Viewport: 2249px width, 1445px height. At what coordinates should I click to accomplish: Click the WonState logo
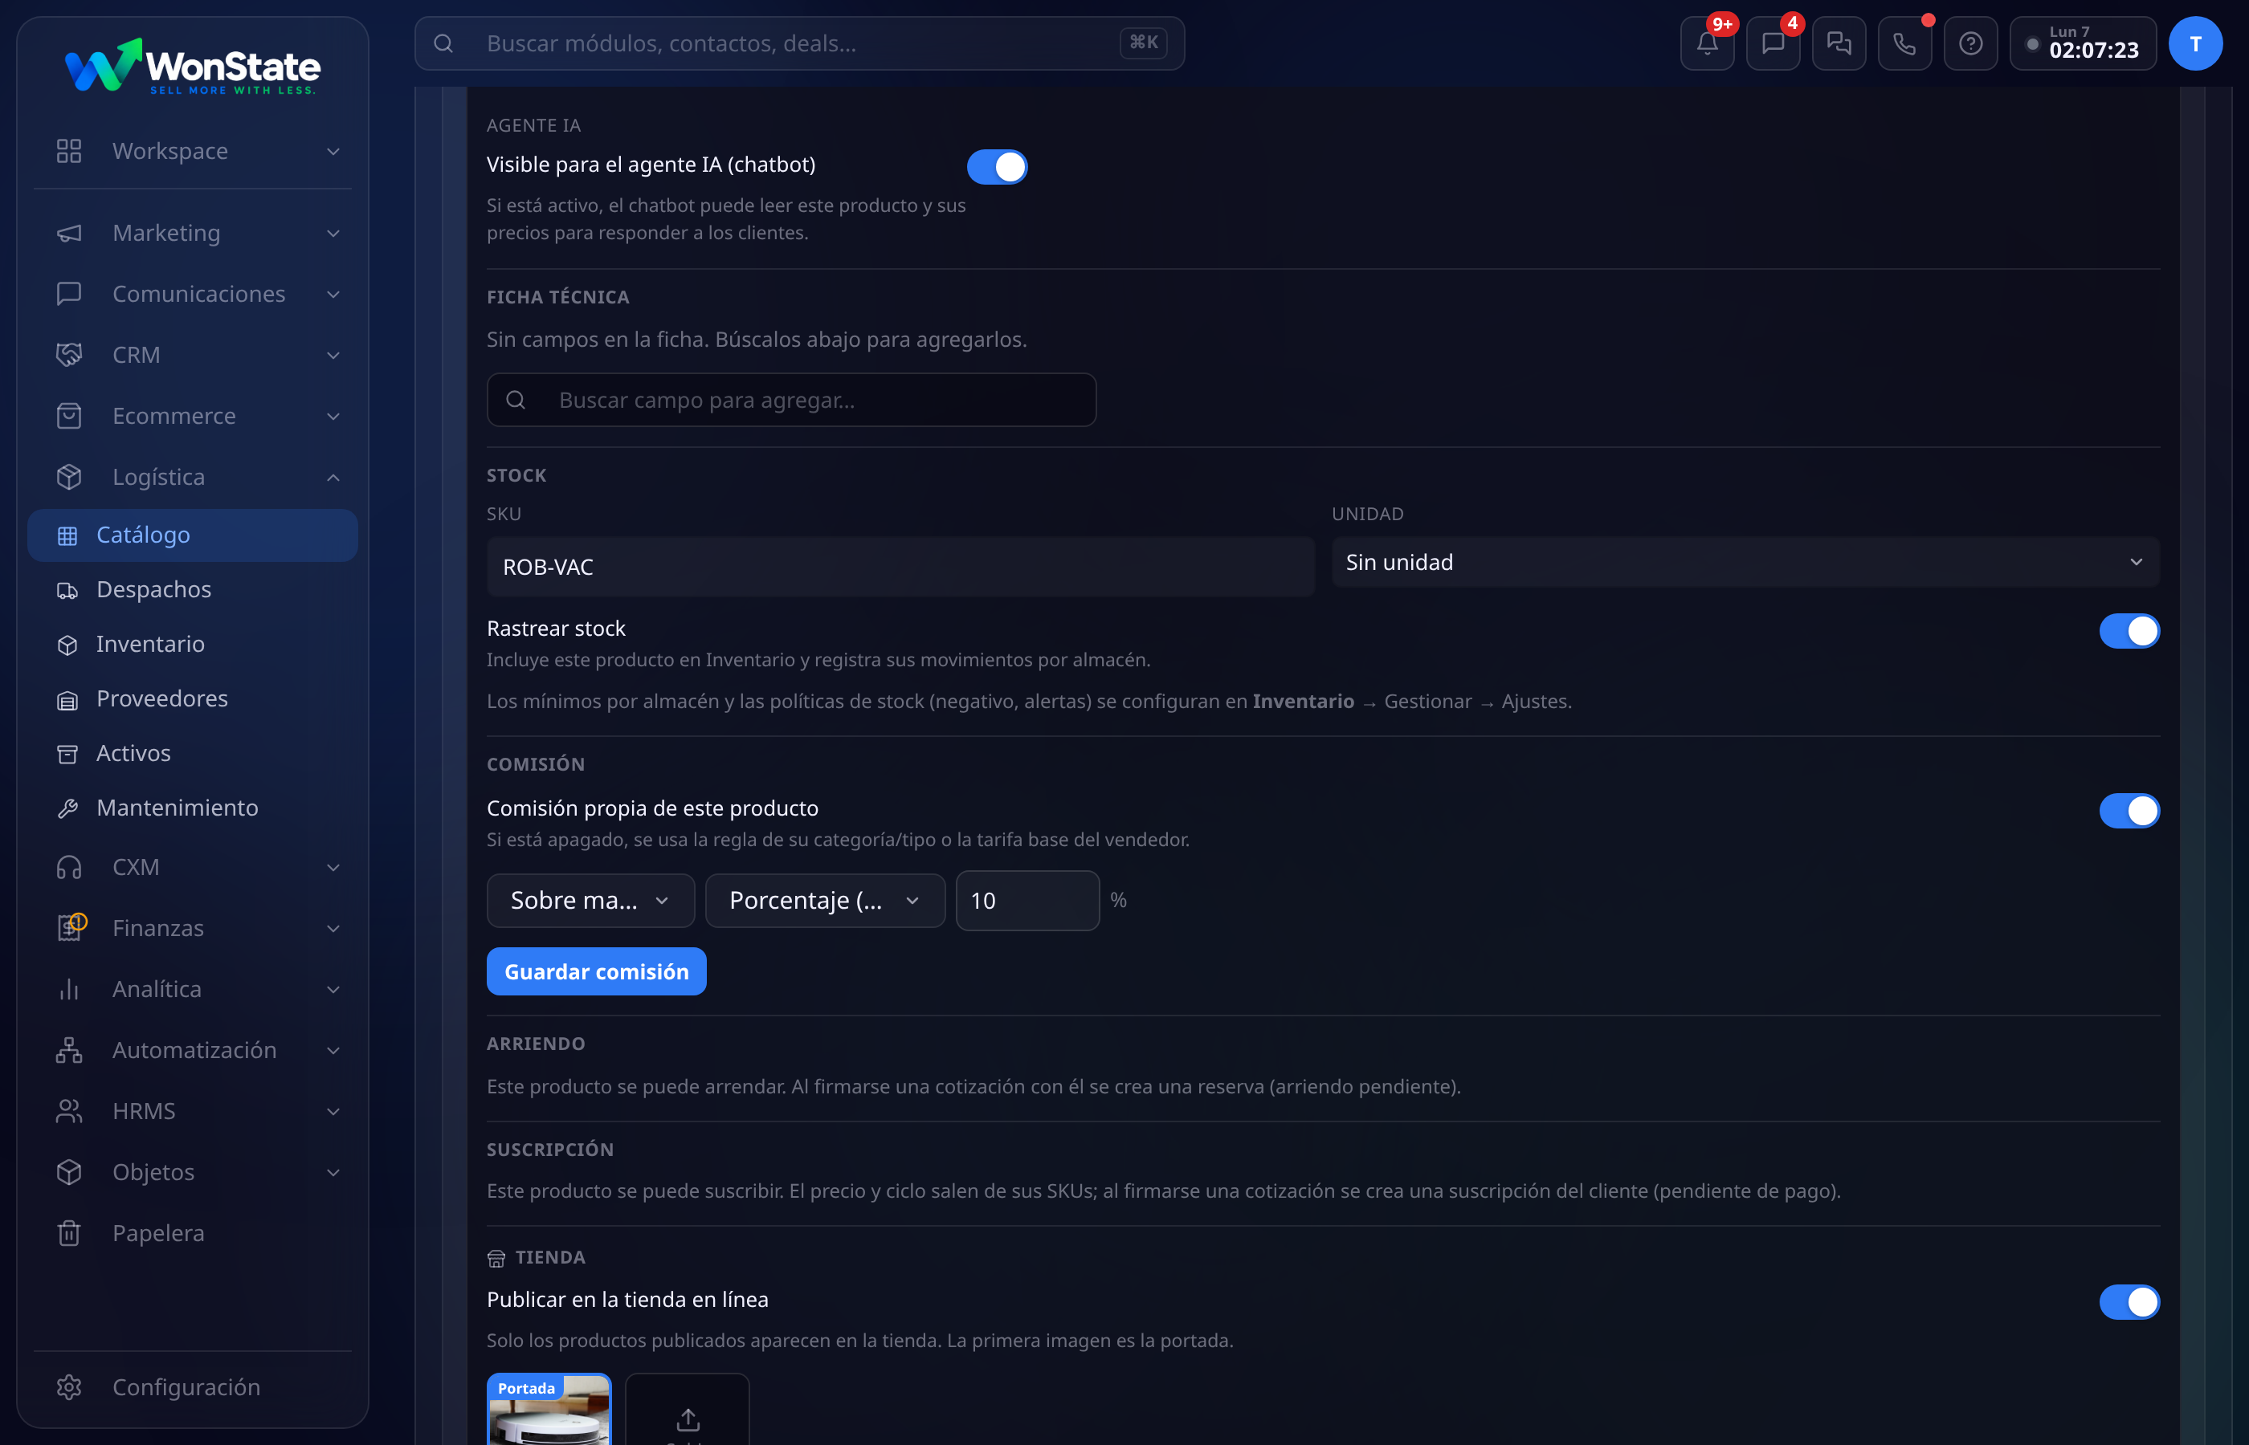pyautogui.click(x=193, y=67)
